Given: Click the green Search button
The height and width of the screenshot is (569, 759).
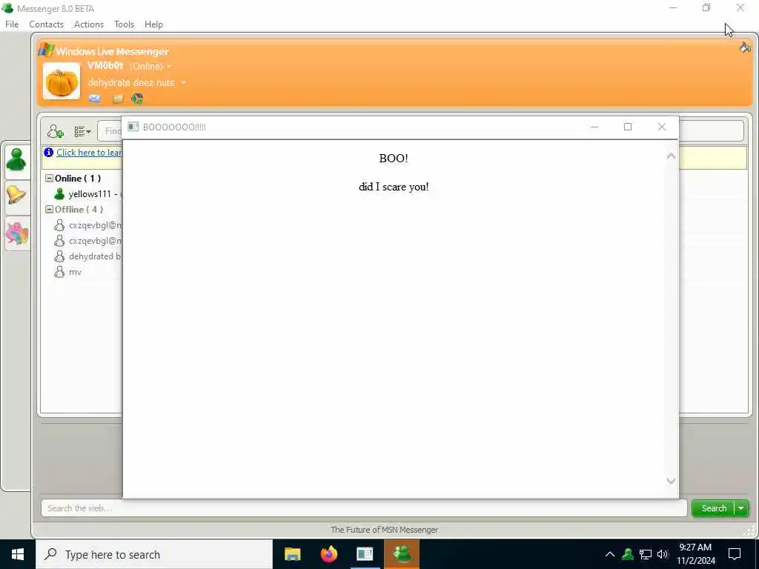Looking at the screenshot, I should [714, 508].
